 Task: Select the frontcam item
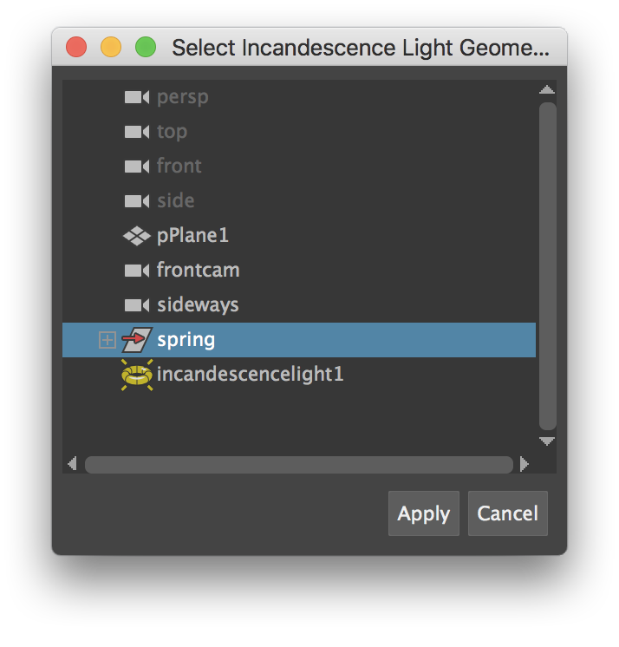[x=198, y=271]
